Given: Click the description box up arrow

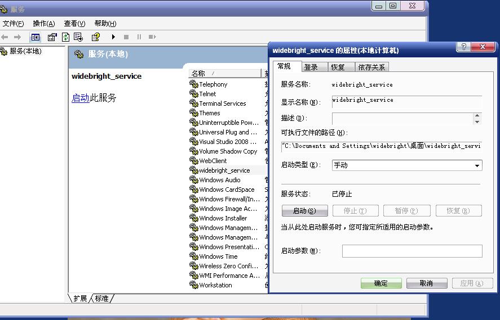Looking at the screenshot, I should (x=477, y=115).
